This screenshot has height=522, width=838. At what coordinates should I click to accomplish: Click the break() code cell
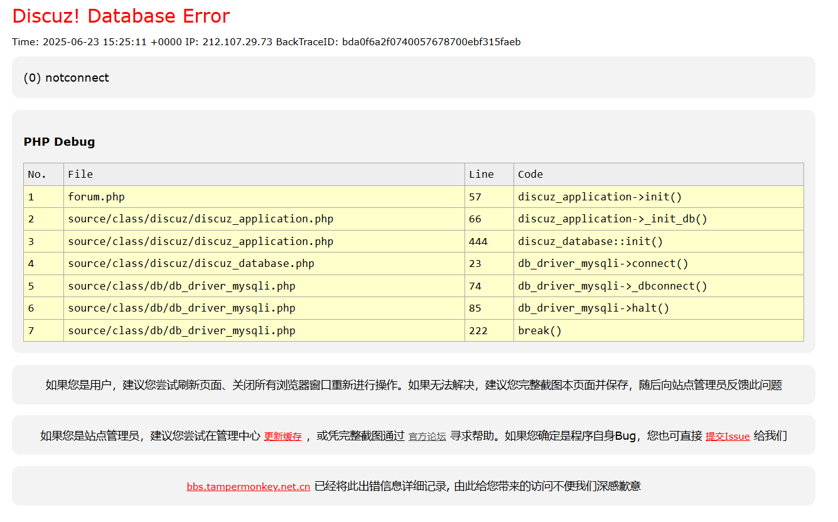coord(539,331)
